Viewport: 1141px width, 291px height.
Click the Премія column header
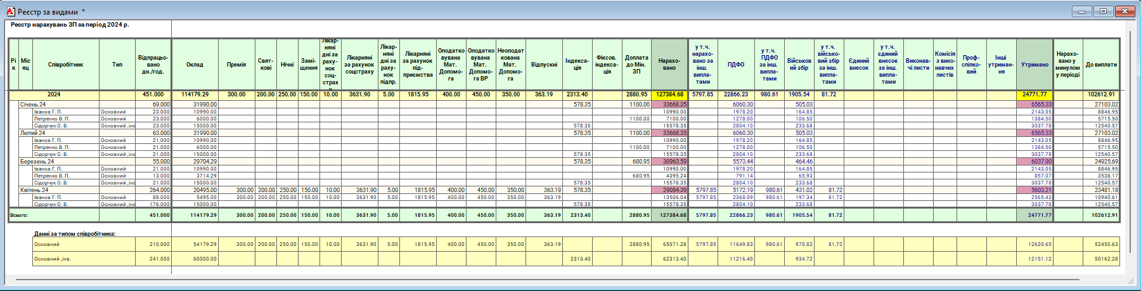[236, 65]
